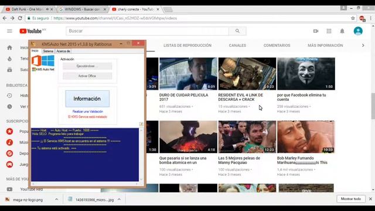The width and height of the screenshot is (375, 211).
Task: Click title 'Las 5 Mejores peleas de Manny Pacquiao'
Action: (x=239, y=160)
